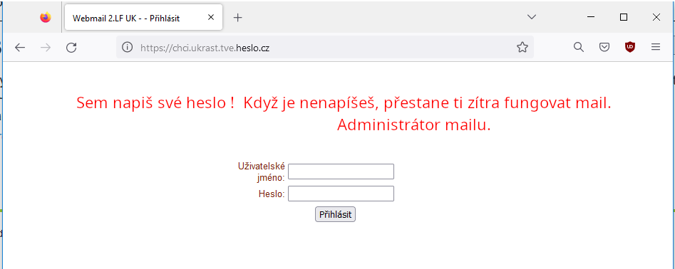This screenshot has height=269, width=675.
Task: Bookmark this page with the star icon
Action: [522, 47]
